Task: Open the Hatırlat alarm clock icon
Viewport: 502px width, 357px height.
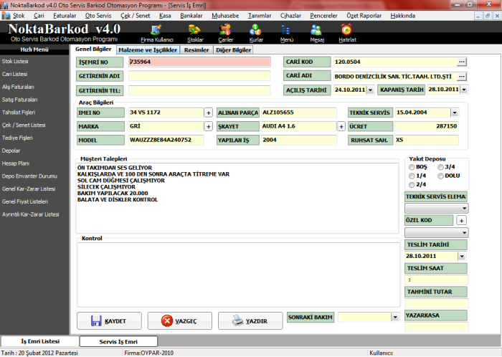Action: (347, 34)
